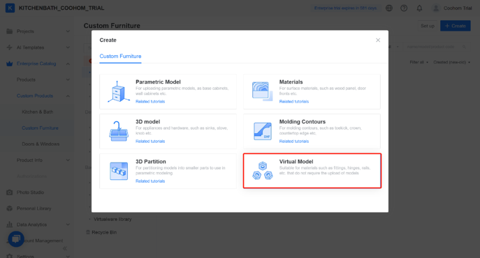This screenshot has width=480, height=258.
Task: Expand the Data Analytics chevron
Action: (x=68, y=225)
